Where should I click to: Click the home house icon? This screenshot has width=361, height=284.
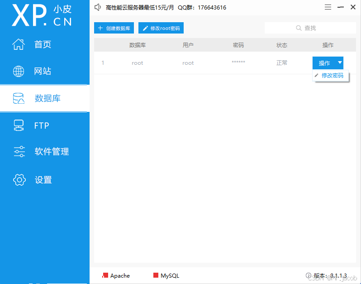19,44
